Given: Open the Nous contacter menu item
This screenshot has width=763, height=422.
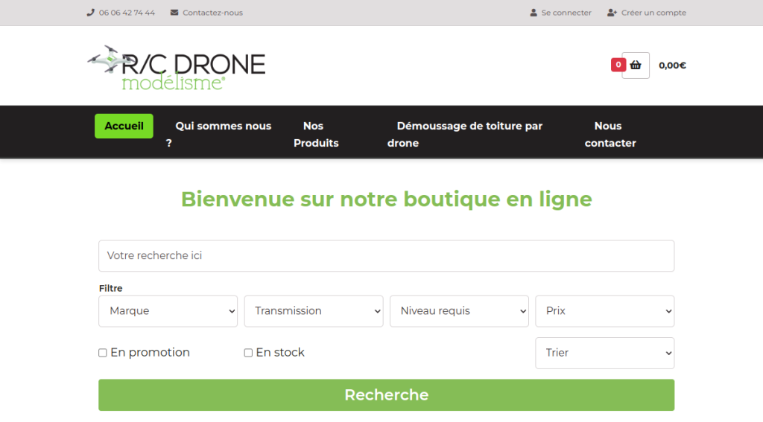Looking at the screenshot, I should 610,134.
